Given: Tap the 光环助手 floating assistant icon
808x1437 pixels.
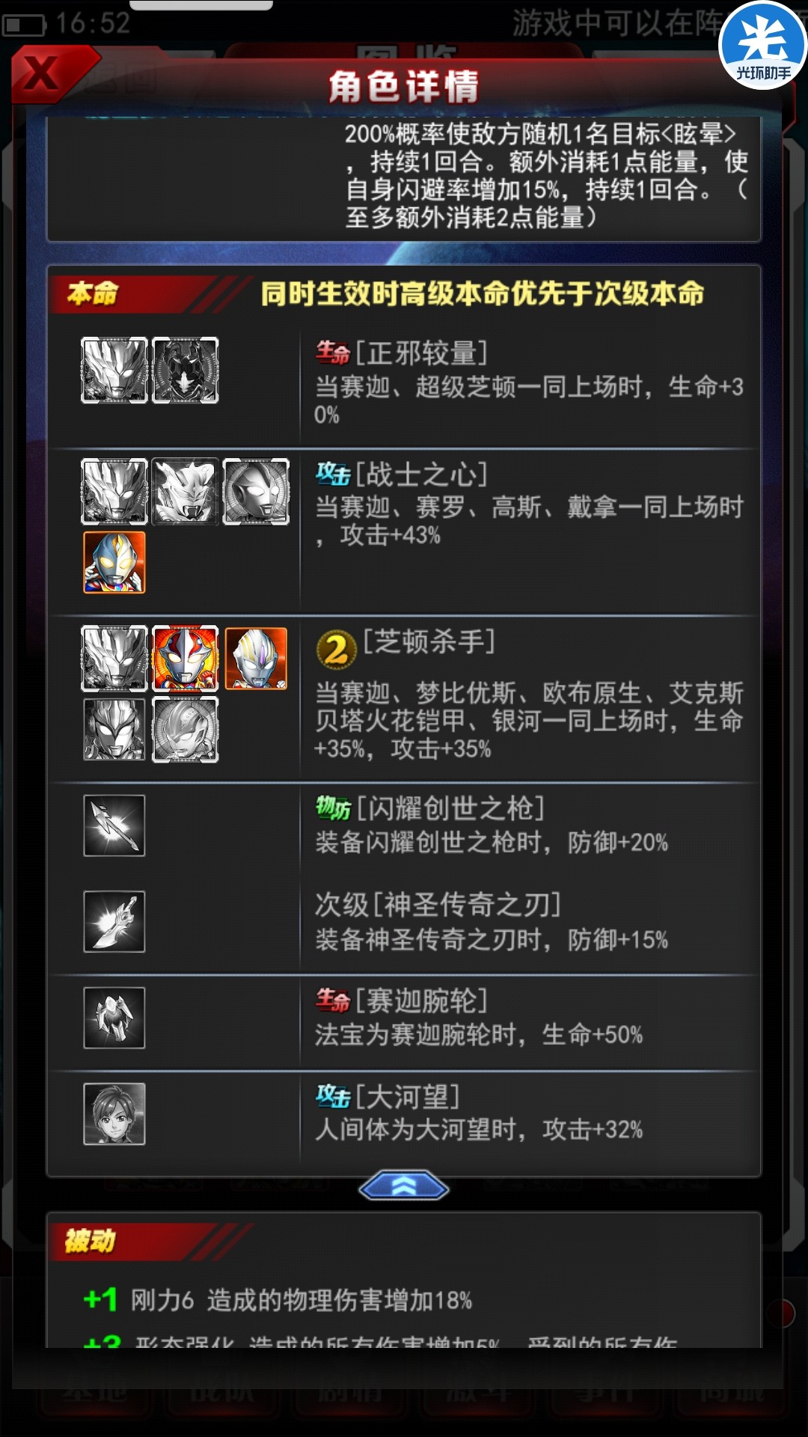Looking at the screenshot, I should [x=763, y=45].
